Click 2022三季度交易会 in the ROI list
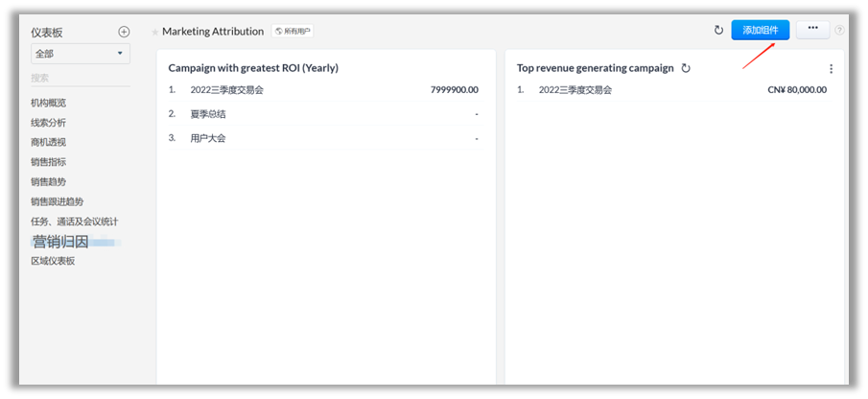868x399 pixels. [228, 90]
